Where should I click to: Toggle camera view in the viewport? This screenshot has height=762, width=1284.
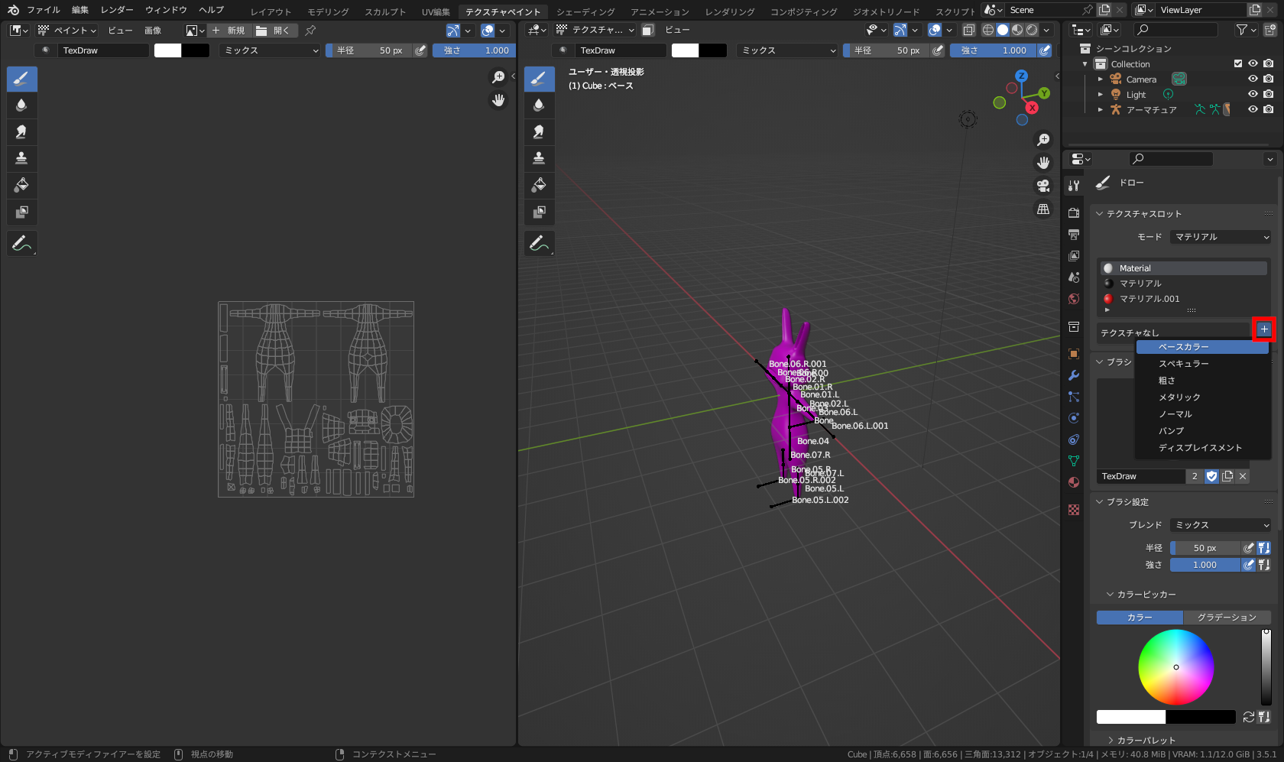point(1043,186)
